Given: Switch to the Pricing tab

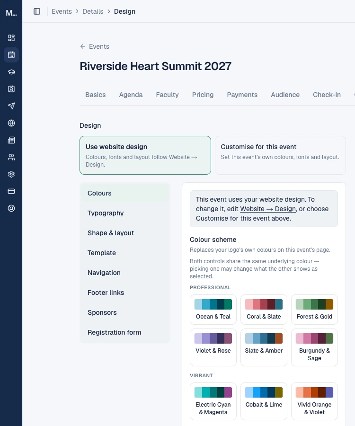Looking at the screenshot, I should (203, 95).
